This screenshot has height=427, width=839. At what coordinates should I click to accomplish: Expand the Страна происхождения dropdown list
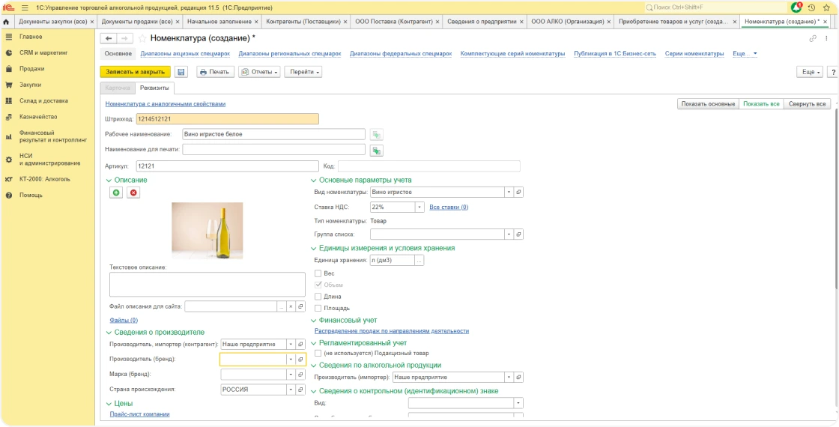(x=291, y=390)
